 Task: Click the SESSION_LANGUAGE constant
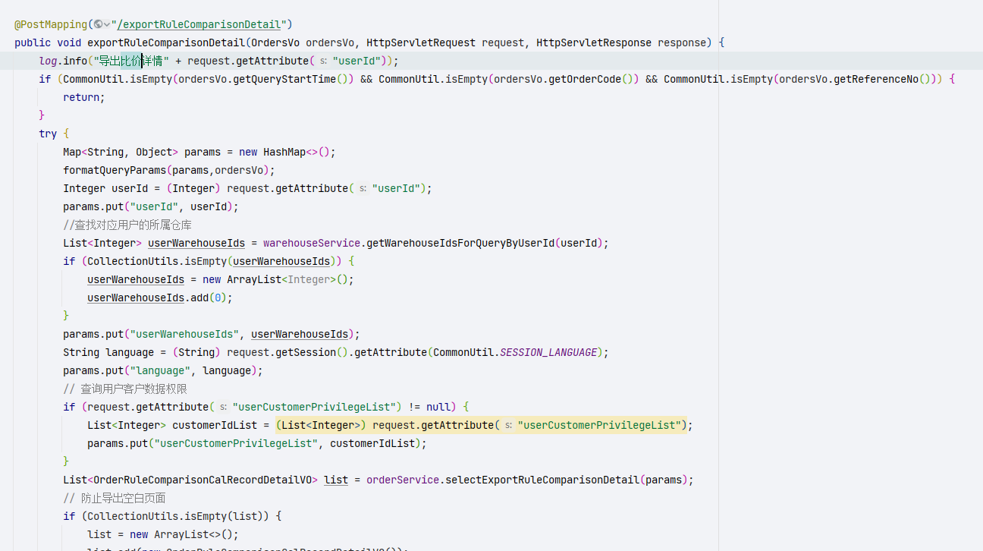pyautogui.click(x=548, y=352)
